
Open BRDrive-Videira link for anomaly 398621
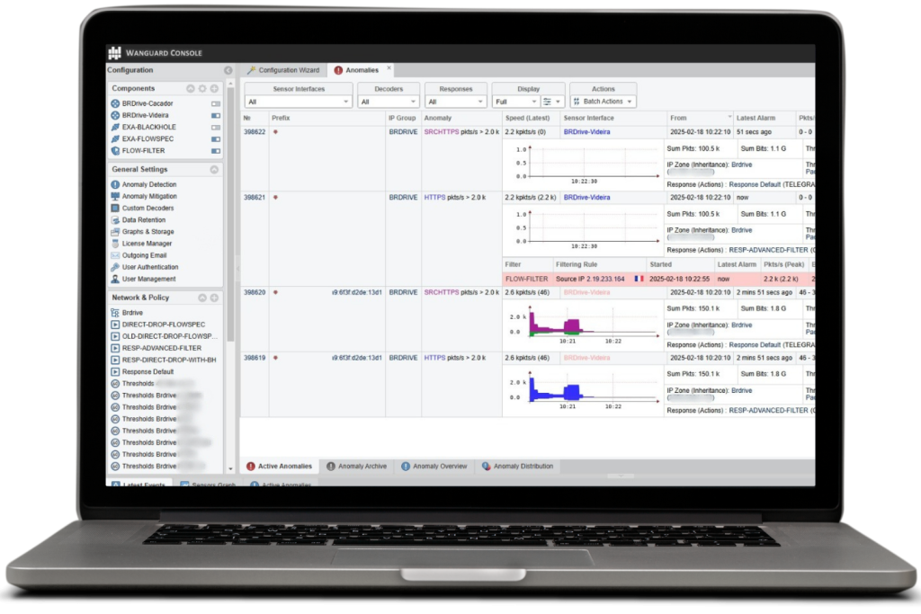coord(586,197)
